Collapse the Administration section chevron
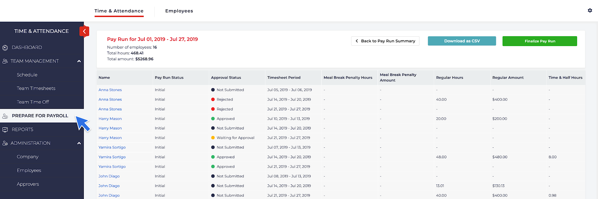The height and width of the screenshot is (199, 598). point(79,143)
